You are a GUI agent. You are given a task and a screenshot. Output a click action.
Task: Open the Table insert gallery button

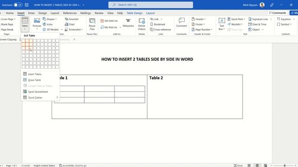point(25,24)
